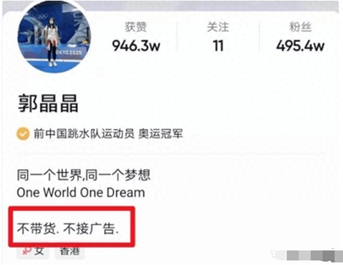The width and height of the screenshot is (343, 265).
Task: Click the grey profile header banner
Action: pos(212,6)
